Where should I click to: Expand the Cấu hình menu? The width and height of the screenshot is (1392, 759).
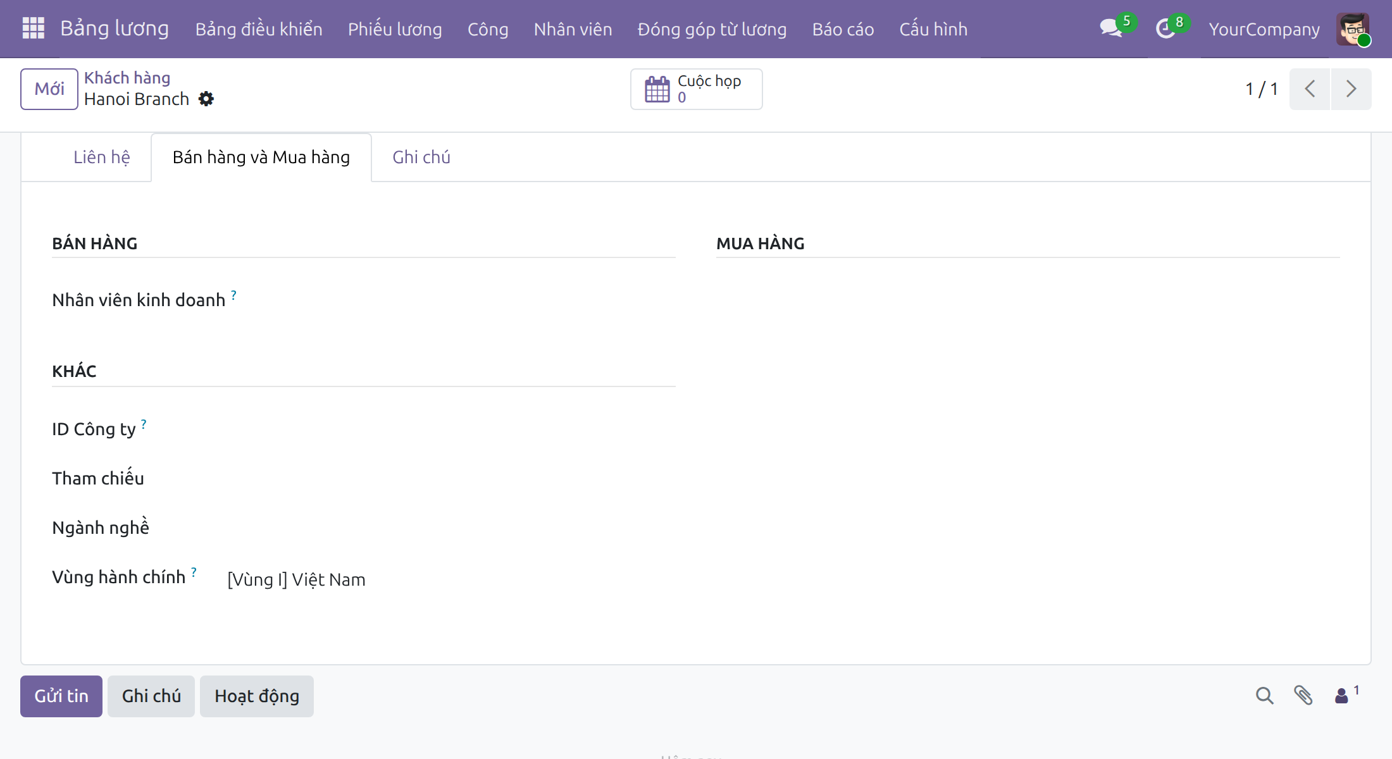(x=933, y=29)
